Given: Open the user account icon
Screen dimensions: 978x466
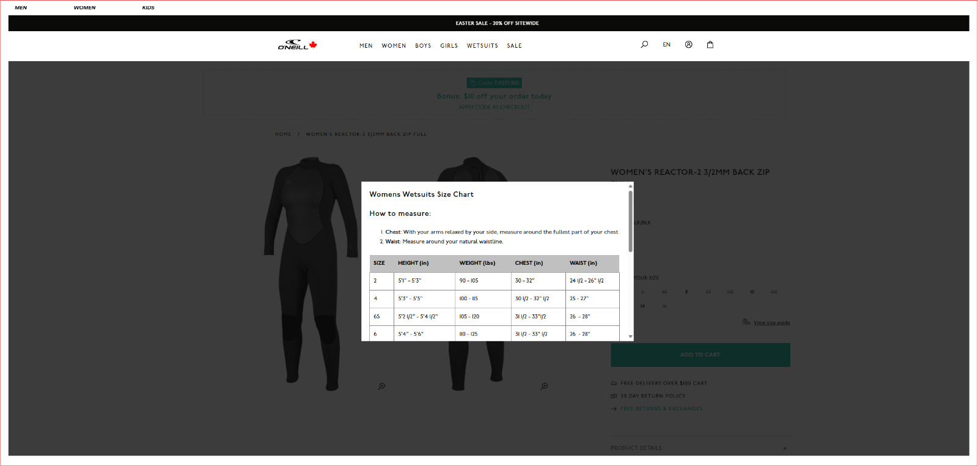Looking at the screenshot, I should (688, 45).
